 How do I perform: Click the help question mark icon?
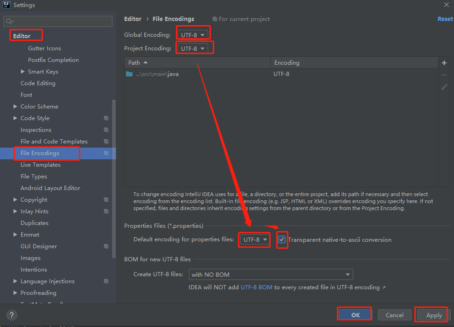(12, 315)
